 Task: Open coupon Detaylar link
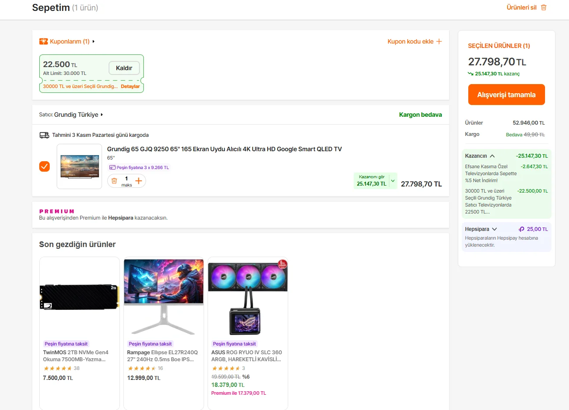tap(130, 86)
